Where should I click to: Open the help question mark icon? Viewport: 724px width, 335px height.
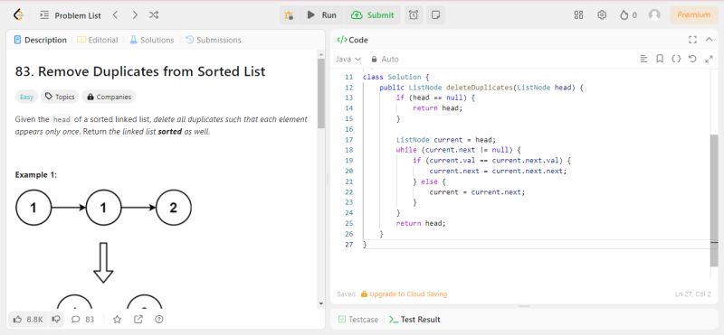click(159, 320)
